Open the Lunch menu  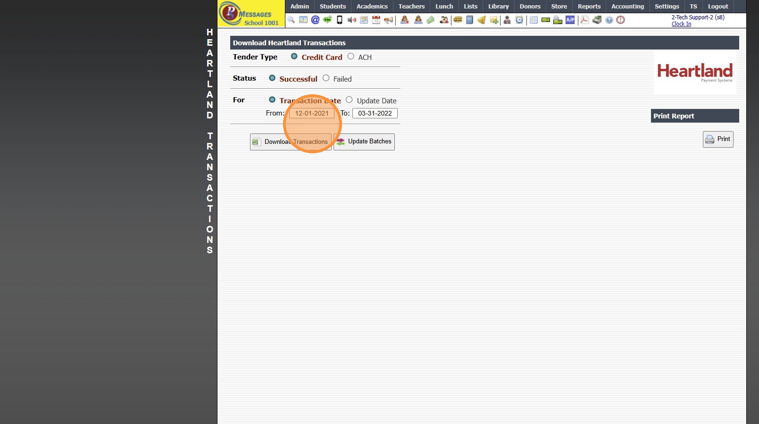click(444, 7)
